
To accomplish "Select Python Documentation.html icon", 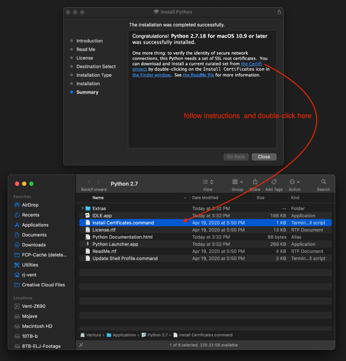I will coord(87,237).
